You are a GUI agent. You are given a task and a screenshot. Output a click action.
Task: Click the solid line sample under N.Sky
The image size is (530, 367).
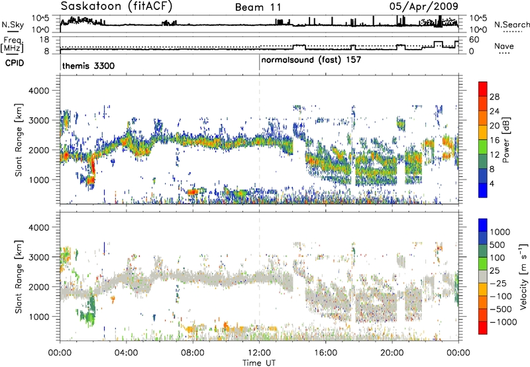tap(13, 32)
